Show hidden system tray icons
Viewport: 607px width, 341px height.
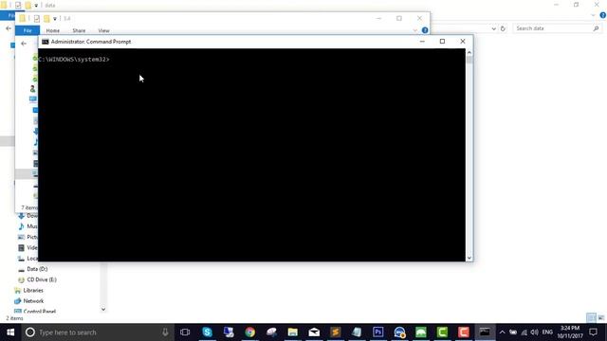click(502, 332)
